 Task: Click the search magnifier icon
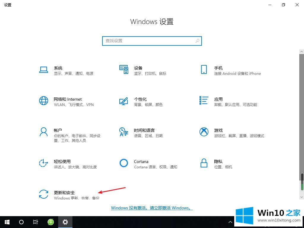pyautogui.click(x=197, y=41)
